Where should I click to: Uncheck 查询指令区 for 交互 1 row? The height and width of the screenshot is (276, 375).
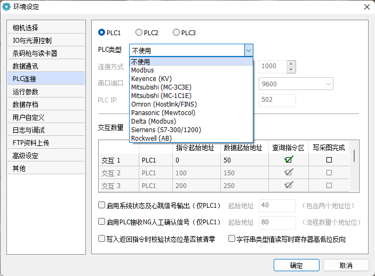[x=289, y=160]
